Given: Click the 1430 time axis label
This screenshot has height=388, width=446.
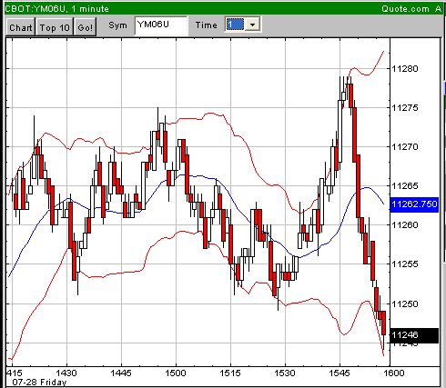Looking at the screenshot, I should [x=66, y=373].
